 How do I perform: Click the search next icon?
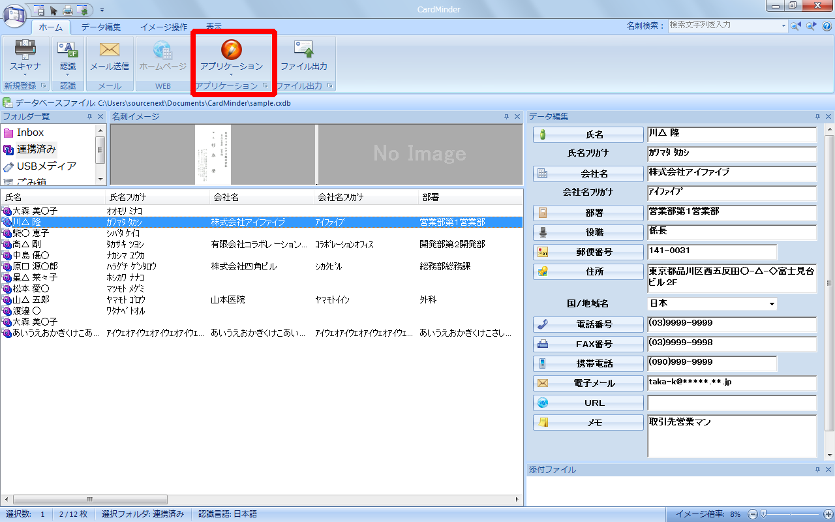click(811, 25)
